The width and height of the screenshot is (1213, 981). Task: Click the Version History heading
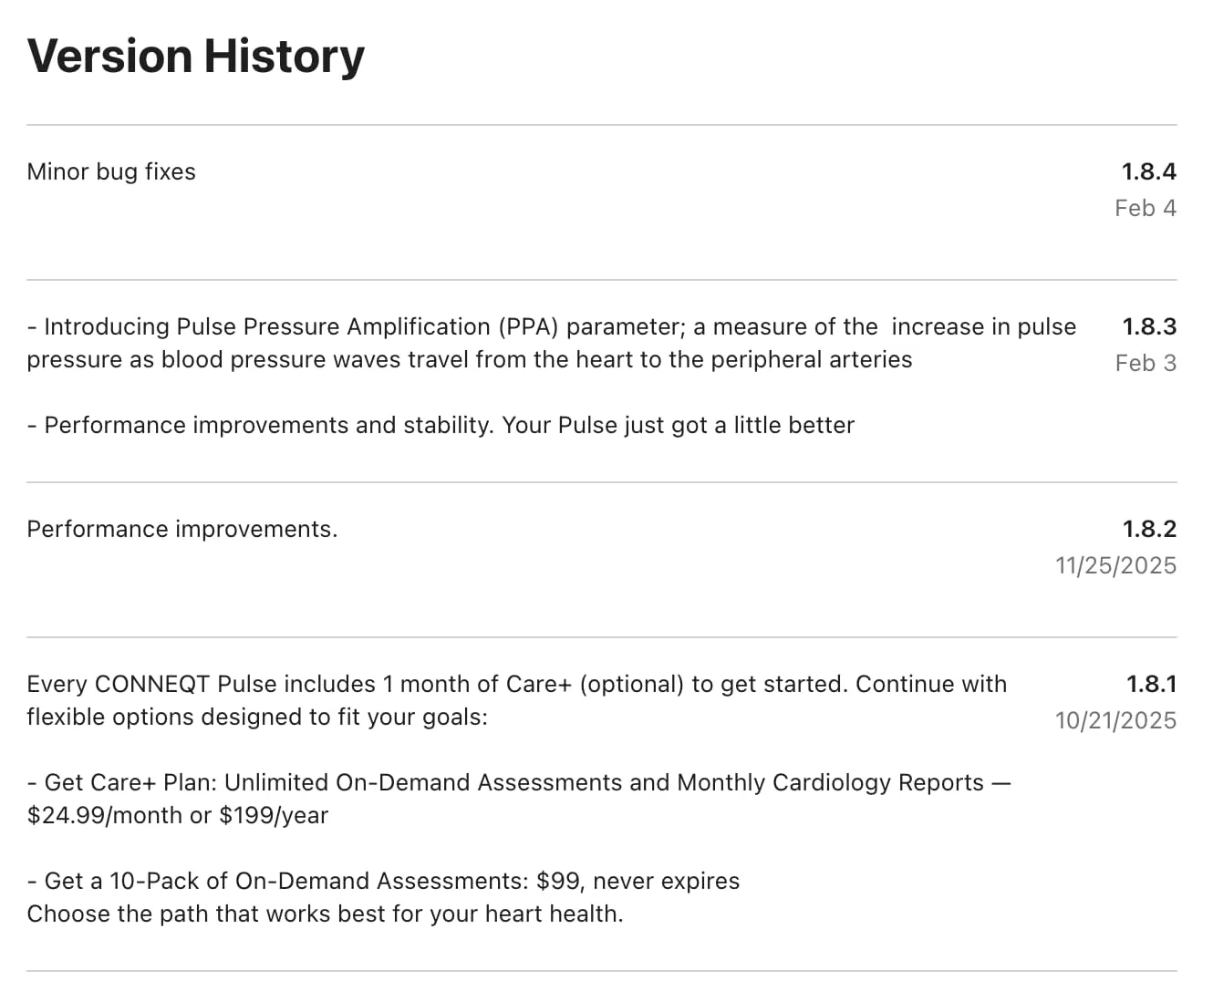point(196,57)
